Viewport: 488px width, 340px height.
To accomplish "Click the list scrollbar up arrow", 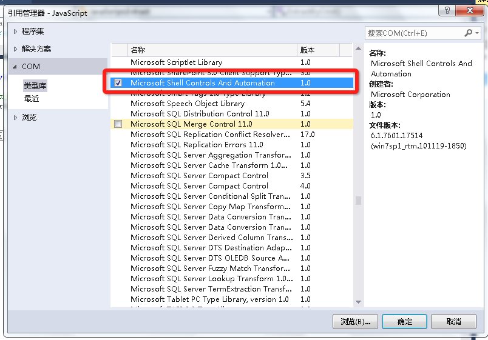I will [358, 48].
